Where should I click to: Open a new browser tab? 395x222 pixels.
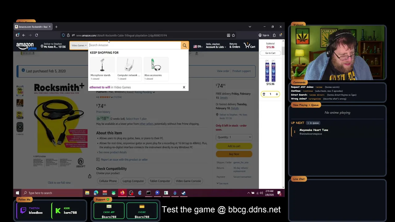56,27
